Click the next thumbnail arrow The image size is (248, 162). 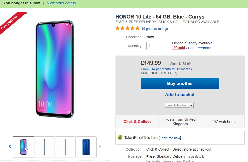point(100,146)
